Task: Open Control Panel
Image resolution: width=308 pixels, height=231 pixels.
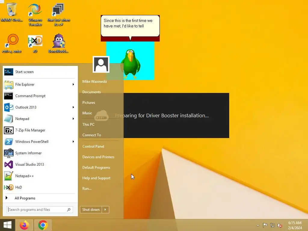Action: pos(93,146)
